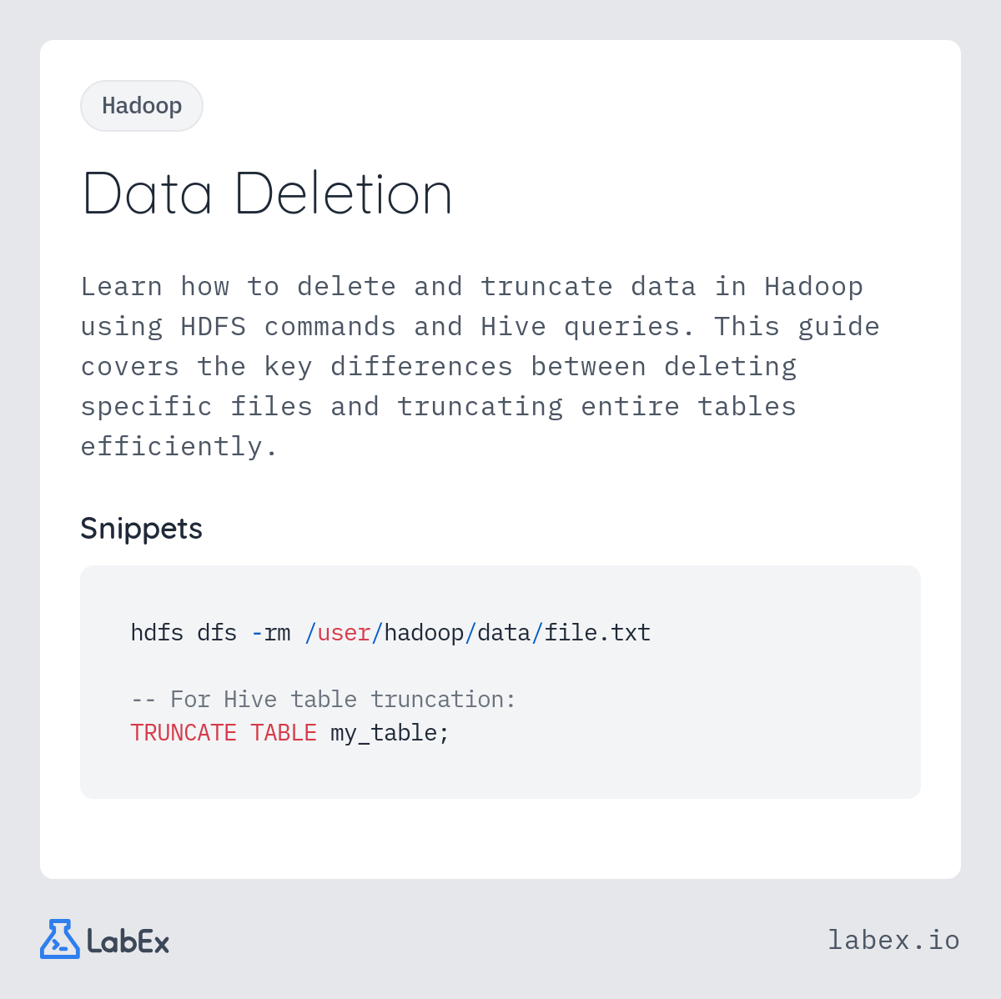Click the Snippets heading
The height and width of the screenshot is (999, 1001).
[142, 529]
